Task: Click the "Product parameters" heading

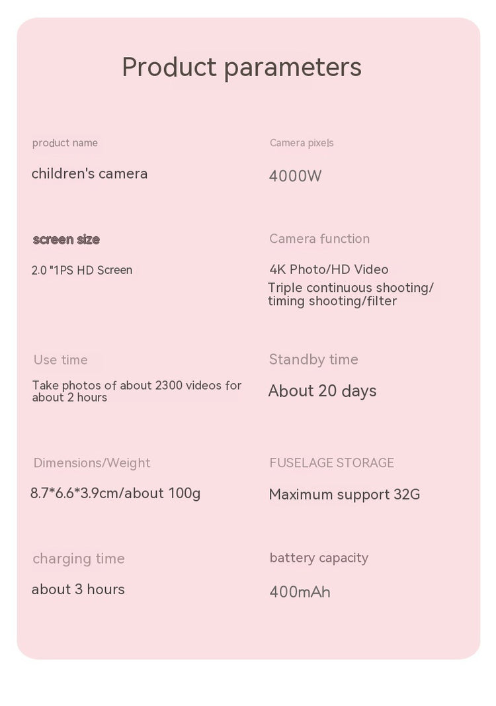Action: [x=241, y=67]
